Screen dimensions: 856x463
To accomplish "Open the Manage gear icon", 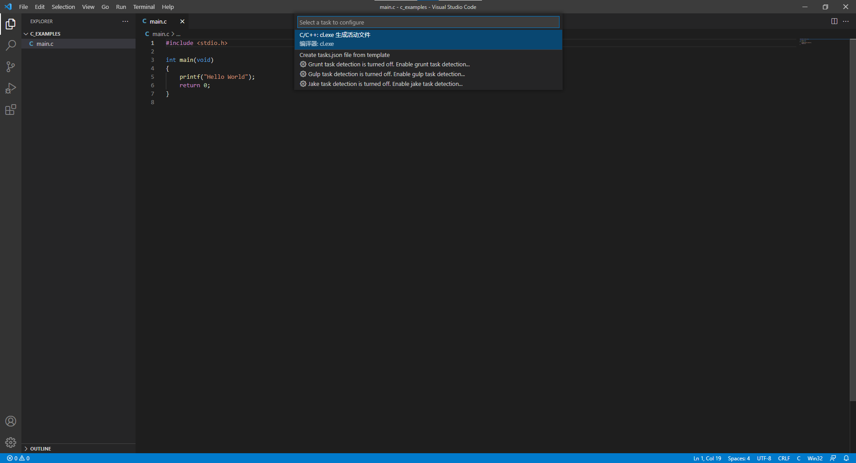I will tap(11, 443).
